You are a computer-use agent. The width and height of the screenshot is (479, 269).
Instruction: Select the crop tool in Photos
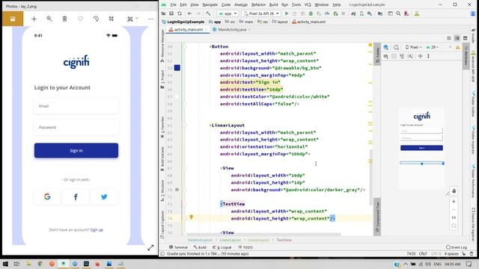click(112, 19)
